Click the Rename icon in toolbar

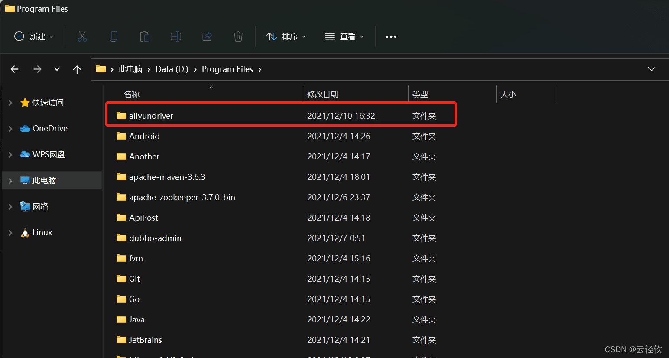point(176,37)
